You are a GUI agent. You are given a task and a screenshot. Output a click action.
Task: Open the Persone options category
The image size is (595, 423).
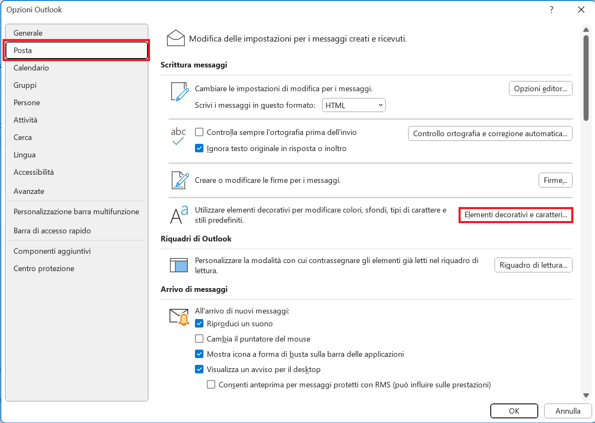point(77,102)
